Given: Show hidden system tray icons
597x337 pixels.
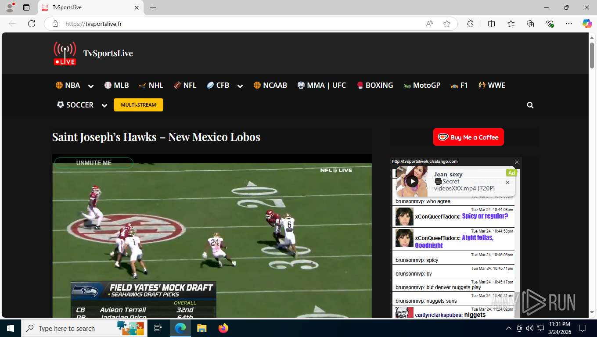Looking at the screenshot, I should pos(509,328).
